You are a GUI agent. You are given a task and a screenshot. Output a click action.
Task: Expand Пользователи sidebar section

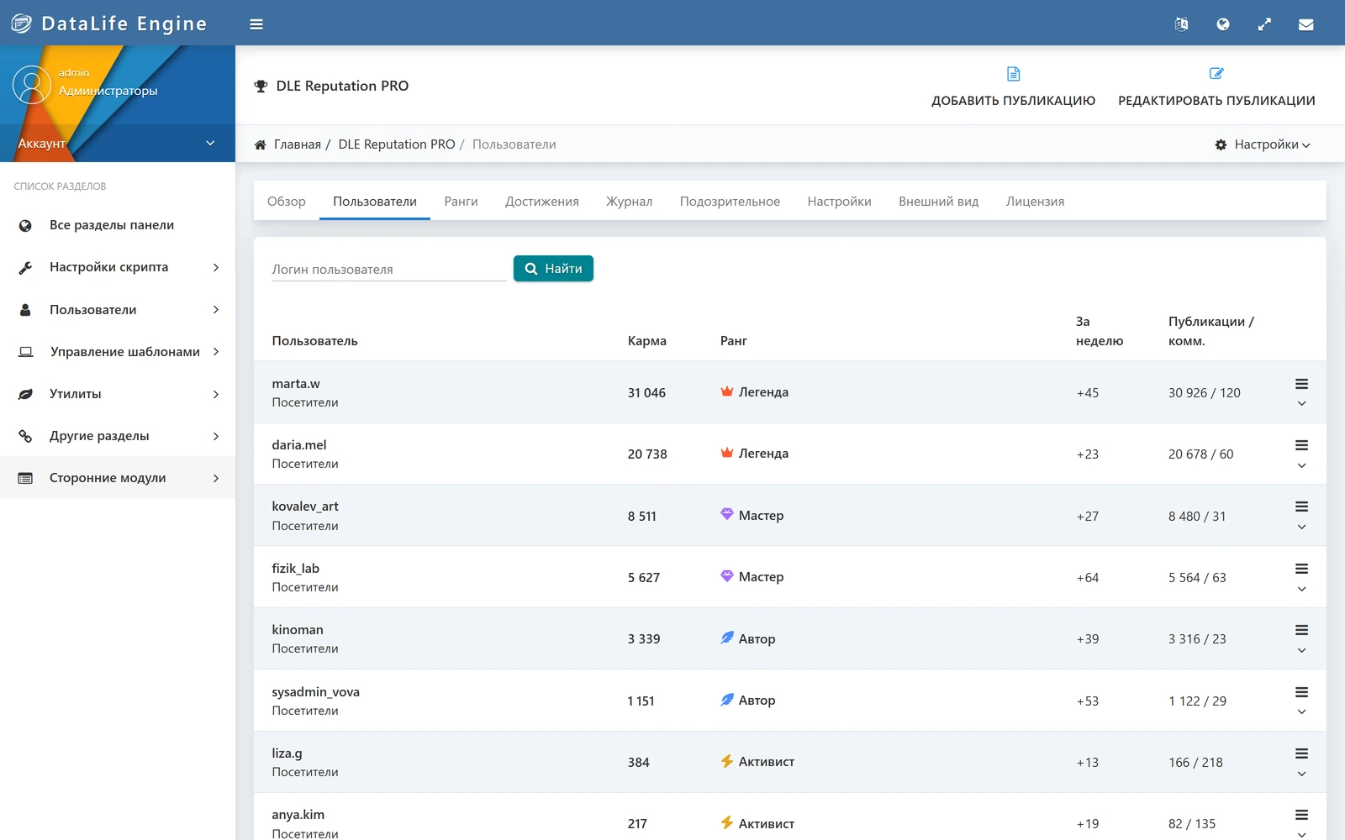click(x=118, y=309)
